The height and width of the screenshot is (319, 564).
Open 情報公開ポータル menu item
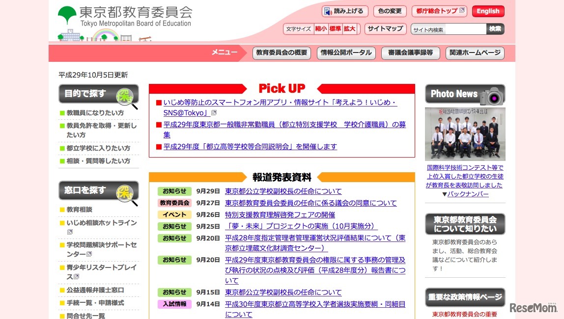pyautogui.click(x=346, y=53)
